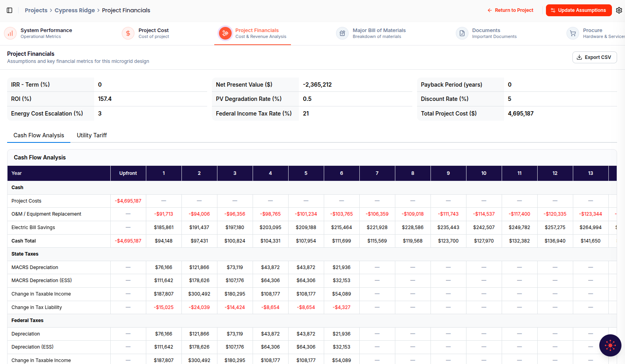Go to Projects breadcrumb
Image resolution: width=625 pixels, height=364 pixels.
[x=36, y=10]
